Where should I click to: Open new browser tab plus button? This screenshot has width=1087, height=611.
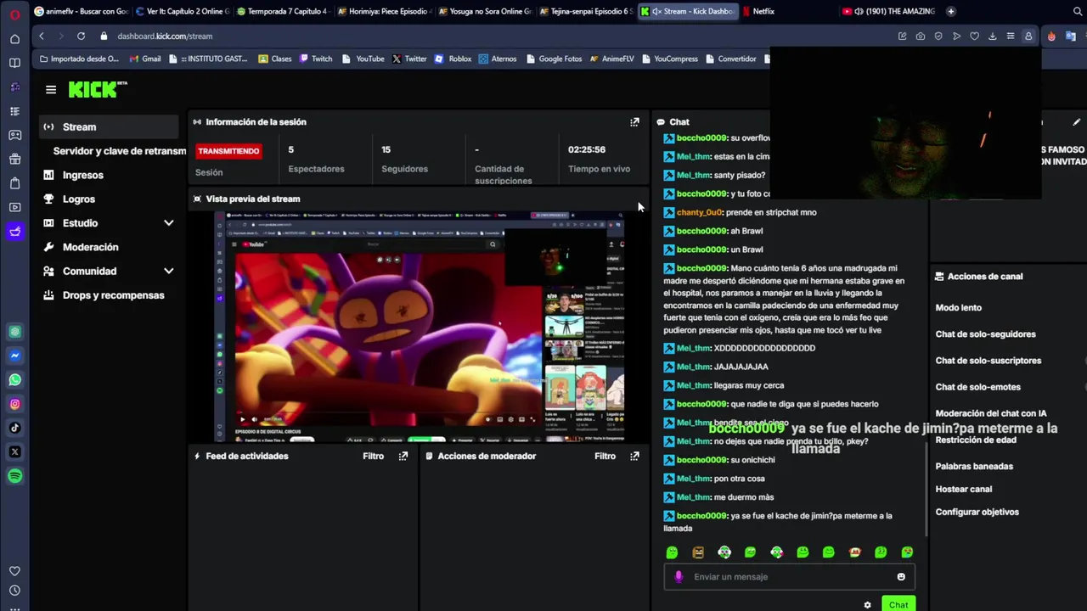951,12
